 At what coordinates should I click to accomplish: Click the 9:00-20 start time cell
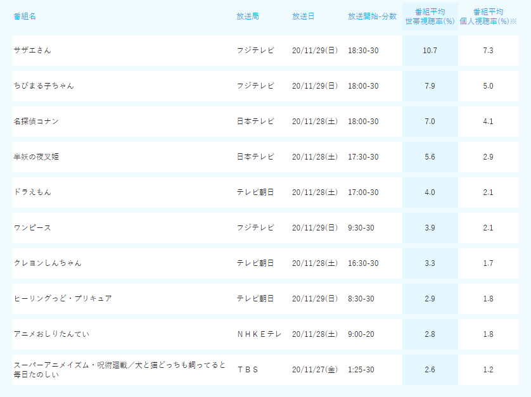[x=361, y=334]
